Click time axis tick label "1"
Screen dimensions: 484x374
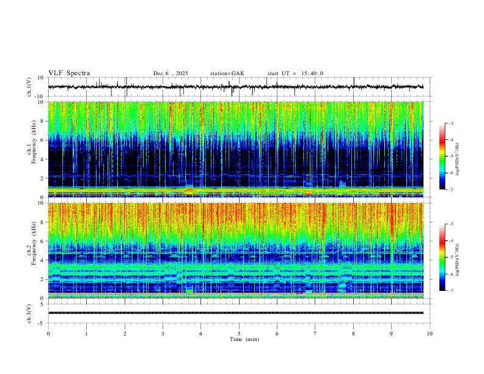click(86, 334)
